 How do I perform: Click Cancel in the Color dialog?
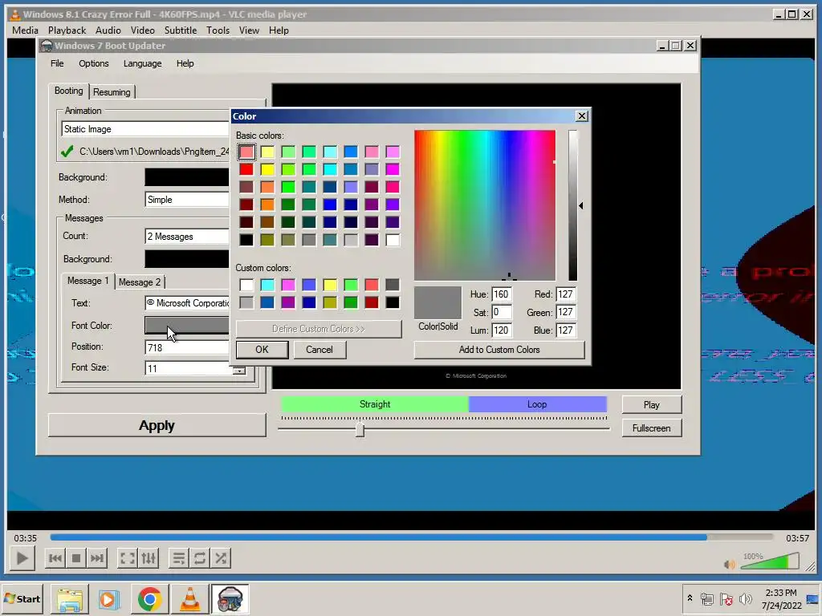[319, 350]
